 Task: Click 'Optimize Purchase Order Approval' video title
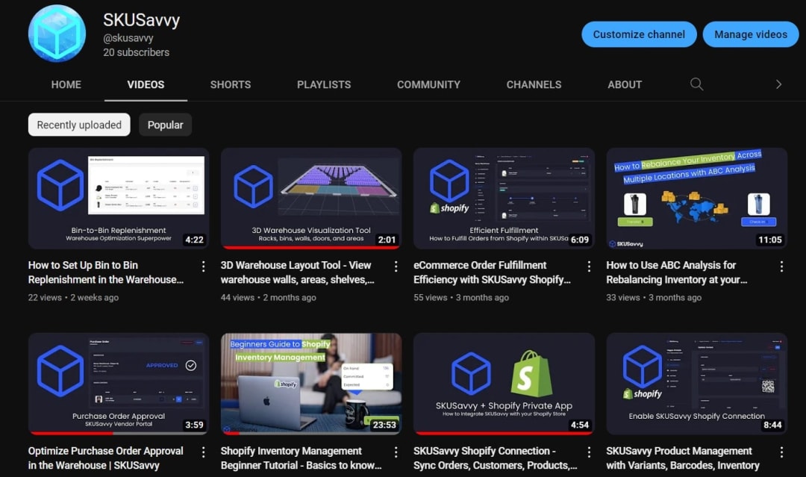(x=105, y=458)
